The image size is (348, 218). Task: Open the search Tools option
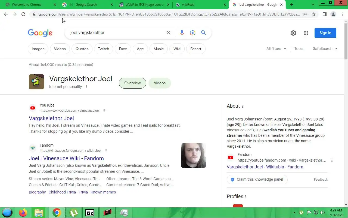coord(299,49)
